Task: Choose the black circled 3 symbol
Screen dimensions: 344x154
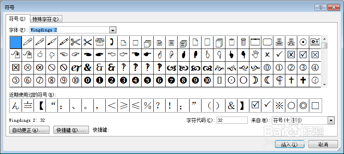Action: click(124, 80)
